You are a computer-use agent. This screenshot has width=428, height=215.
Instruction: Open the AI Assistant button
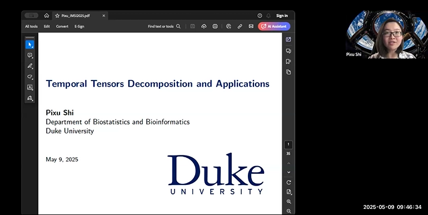click(x=274, y=27)
